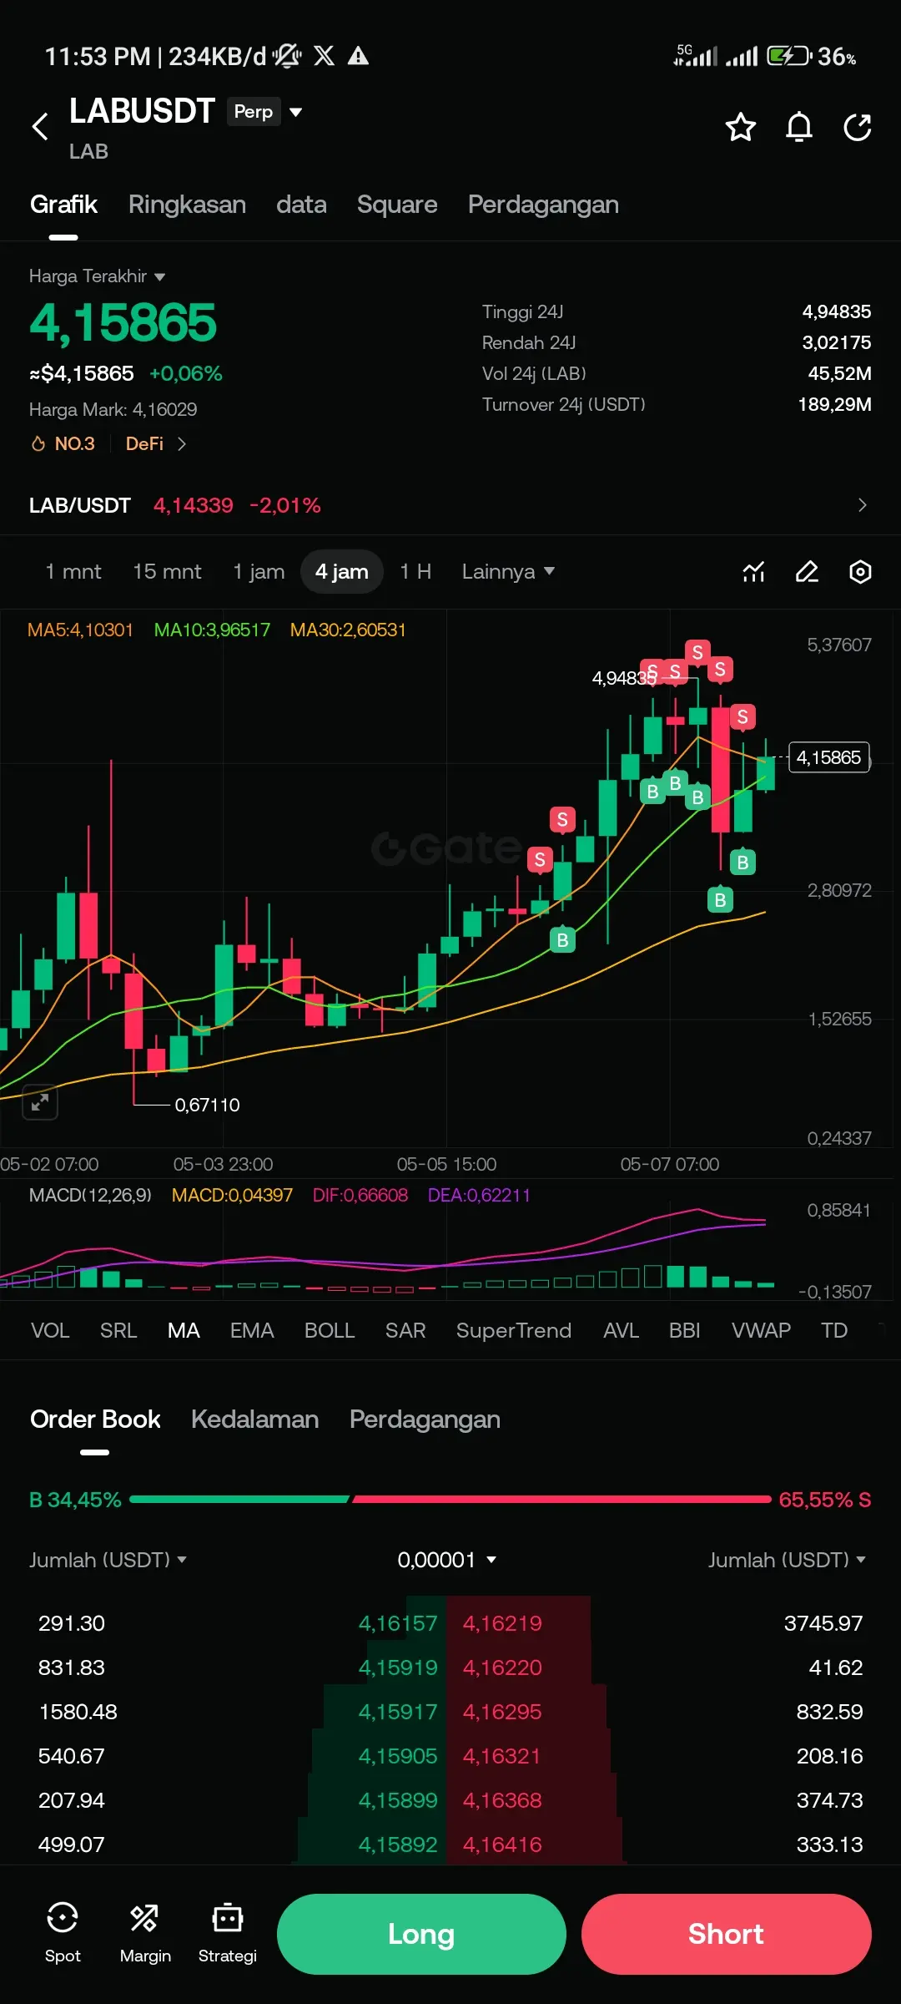Select the 1 mnt timeframe

click(x=73, y=572)
